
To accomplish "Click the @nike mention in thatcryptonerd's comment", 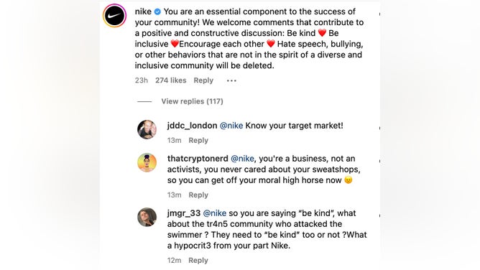I will [x=242, y=159].
